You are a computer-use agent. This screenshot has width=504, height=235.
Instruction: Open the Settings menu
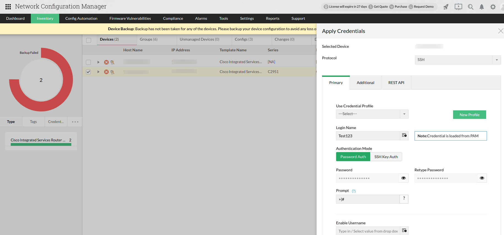[247, 18]
